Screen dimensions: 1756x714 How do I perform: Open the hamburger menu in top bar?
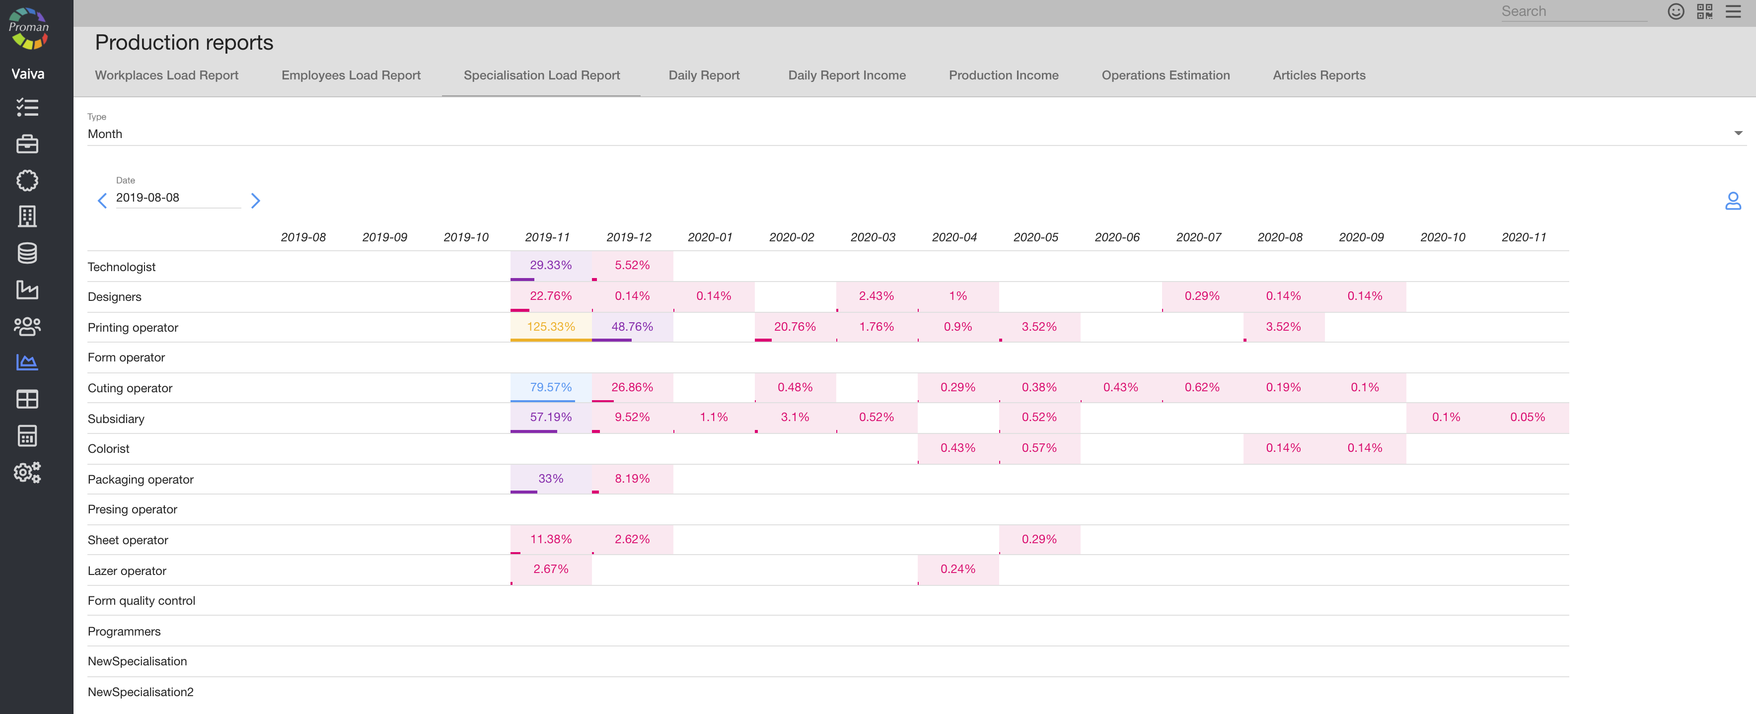1733,11
